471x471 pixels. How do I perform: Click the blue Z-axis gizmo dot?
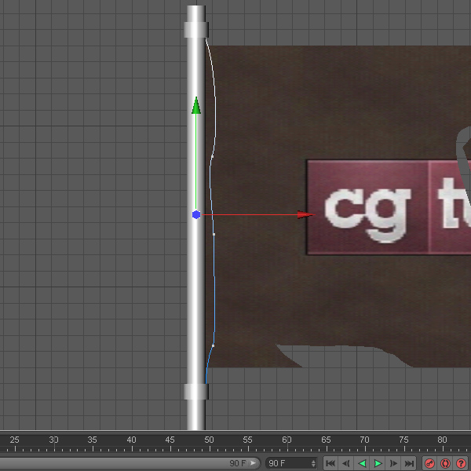pyautogui.click(x=196, y=214)
